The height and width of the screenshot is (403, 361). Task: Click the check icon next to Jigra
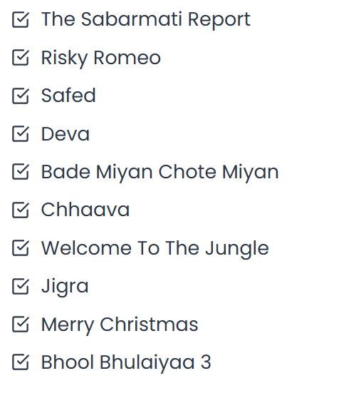coord(21,286)
